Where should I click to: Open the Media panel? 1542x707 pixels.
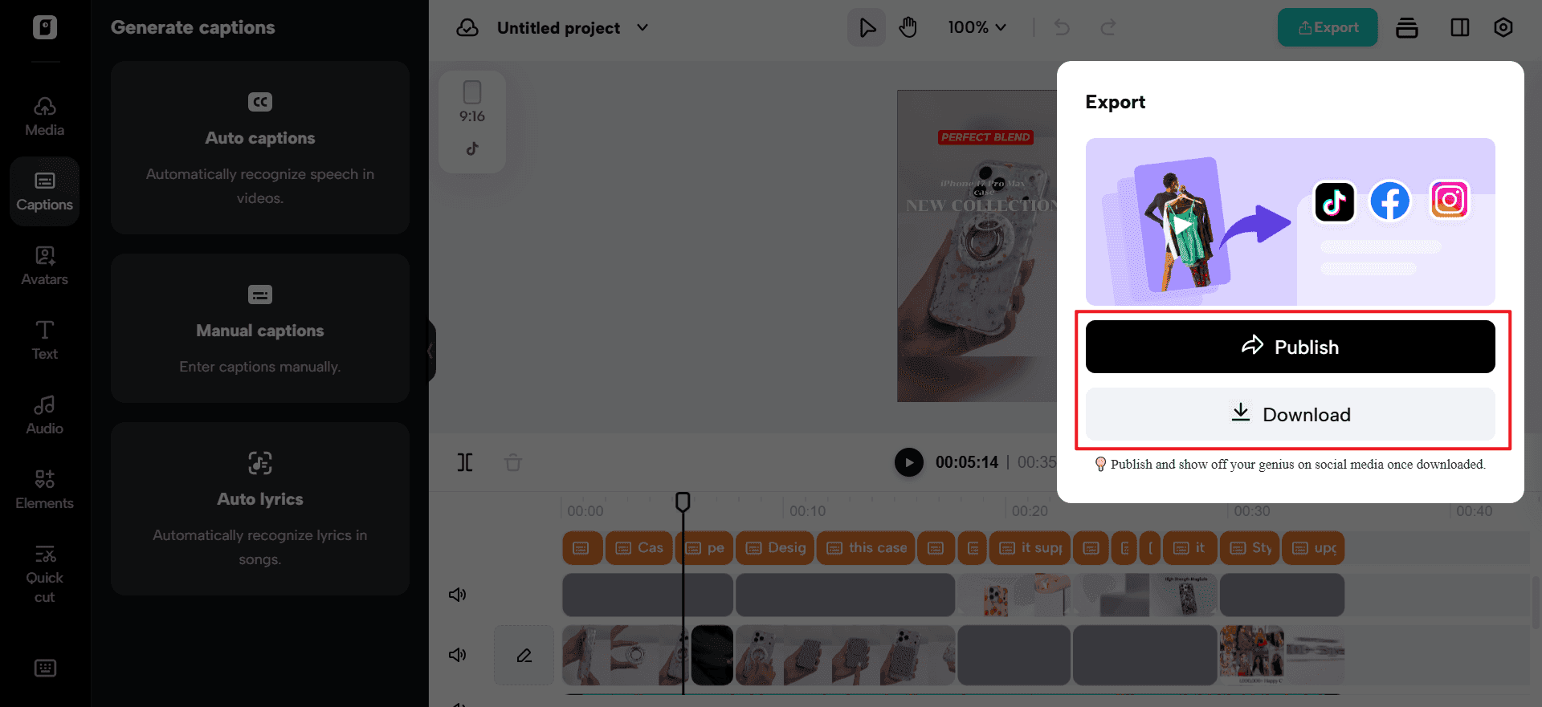click(x=44, y=117)
